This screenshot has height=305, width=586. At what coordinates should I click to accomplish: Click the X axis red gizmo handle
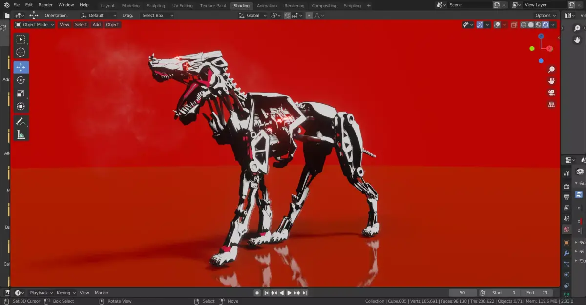tap(550, 48)
